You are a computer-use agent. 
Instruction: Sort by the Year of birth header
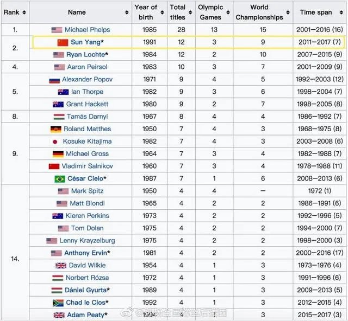tap(146, 12)
